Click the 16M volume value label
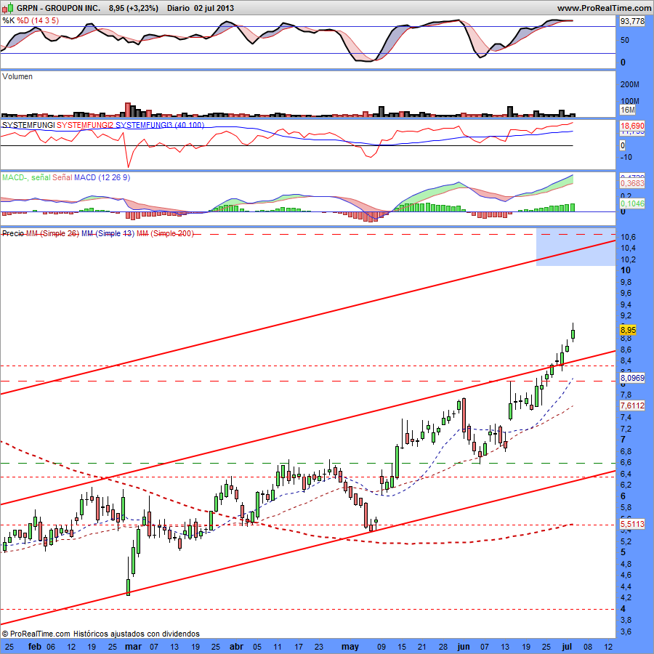Image resolution: width=654 pixels, height=654 pixels. 627,110
